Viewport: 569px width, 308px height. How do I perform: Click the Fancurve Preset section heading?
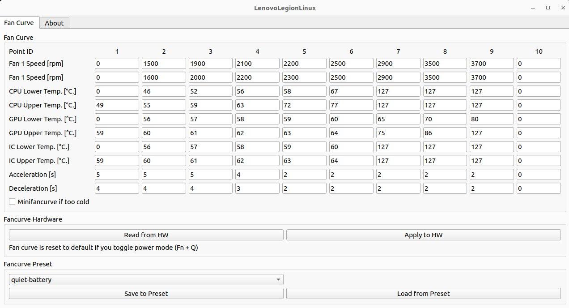(28, 264)
